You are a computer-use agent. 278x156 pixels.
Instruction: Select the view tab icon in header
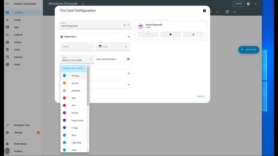point(227,12)
